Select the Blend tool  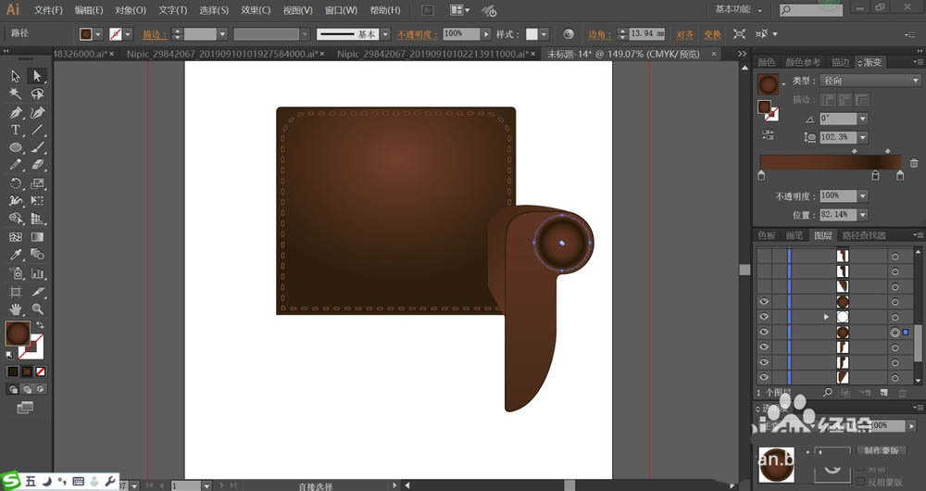pyautogui.click(x=37, y=255)
